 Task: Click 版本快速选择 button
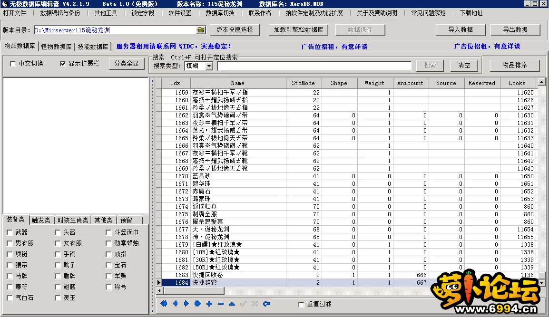pos(235,30)
